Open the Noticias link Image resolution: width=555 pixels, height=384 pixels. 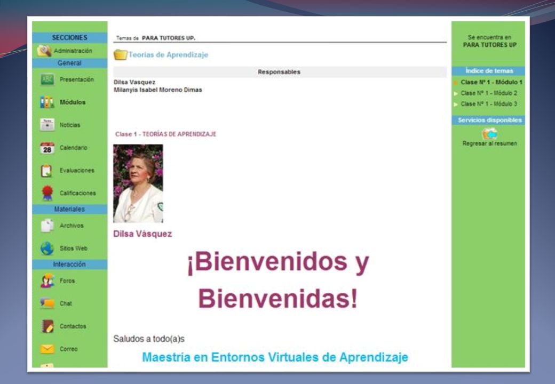[x=70, y=125]
